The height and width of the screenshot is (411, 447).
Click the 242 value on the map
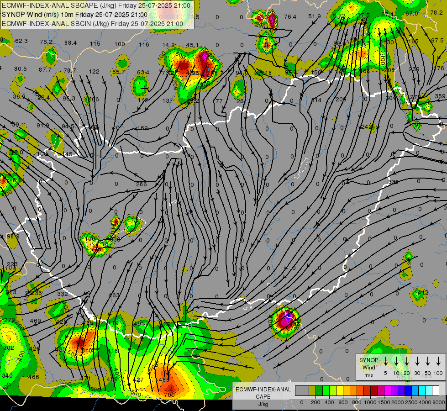tap(366, 126)
